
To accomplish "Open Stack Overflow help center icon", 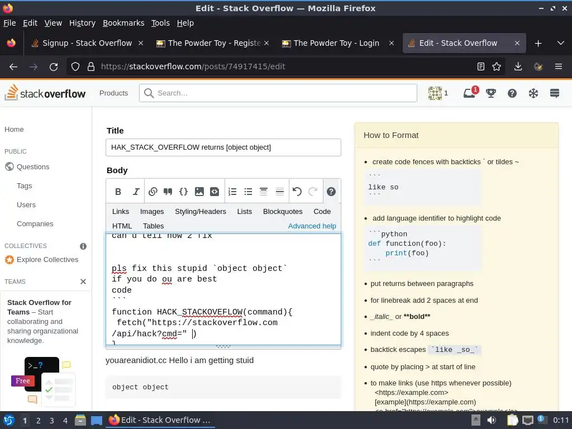I will click(x=512, y=93).
